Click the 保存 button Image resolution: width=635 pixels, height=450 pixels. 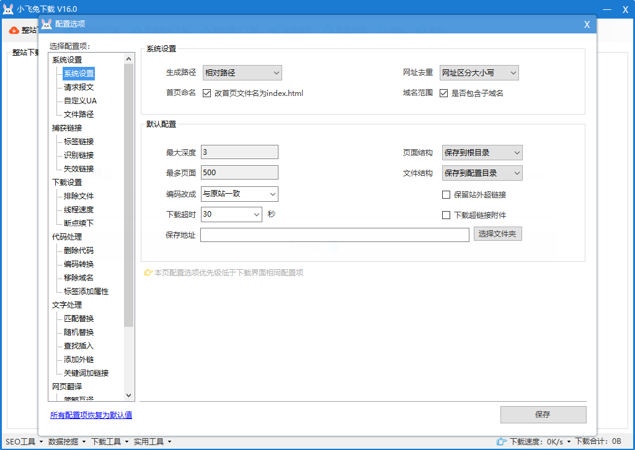coord(543,415)
